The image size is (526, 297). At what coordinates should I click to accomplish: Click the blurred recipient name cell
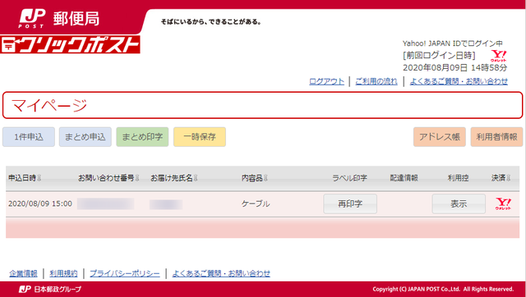tap(166, 204)
